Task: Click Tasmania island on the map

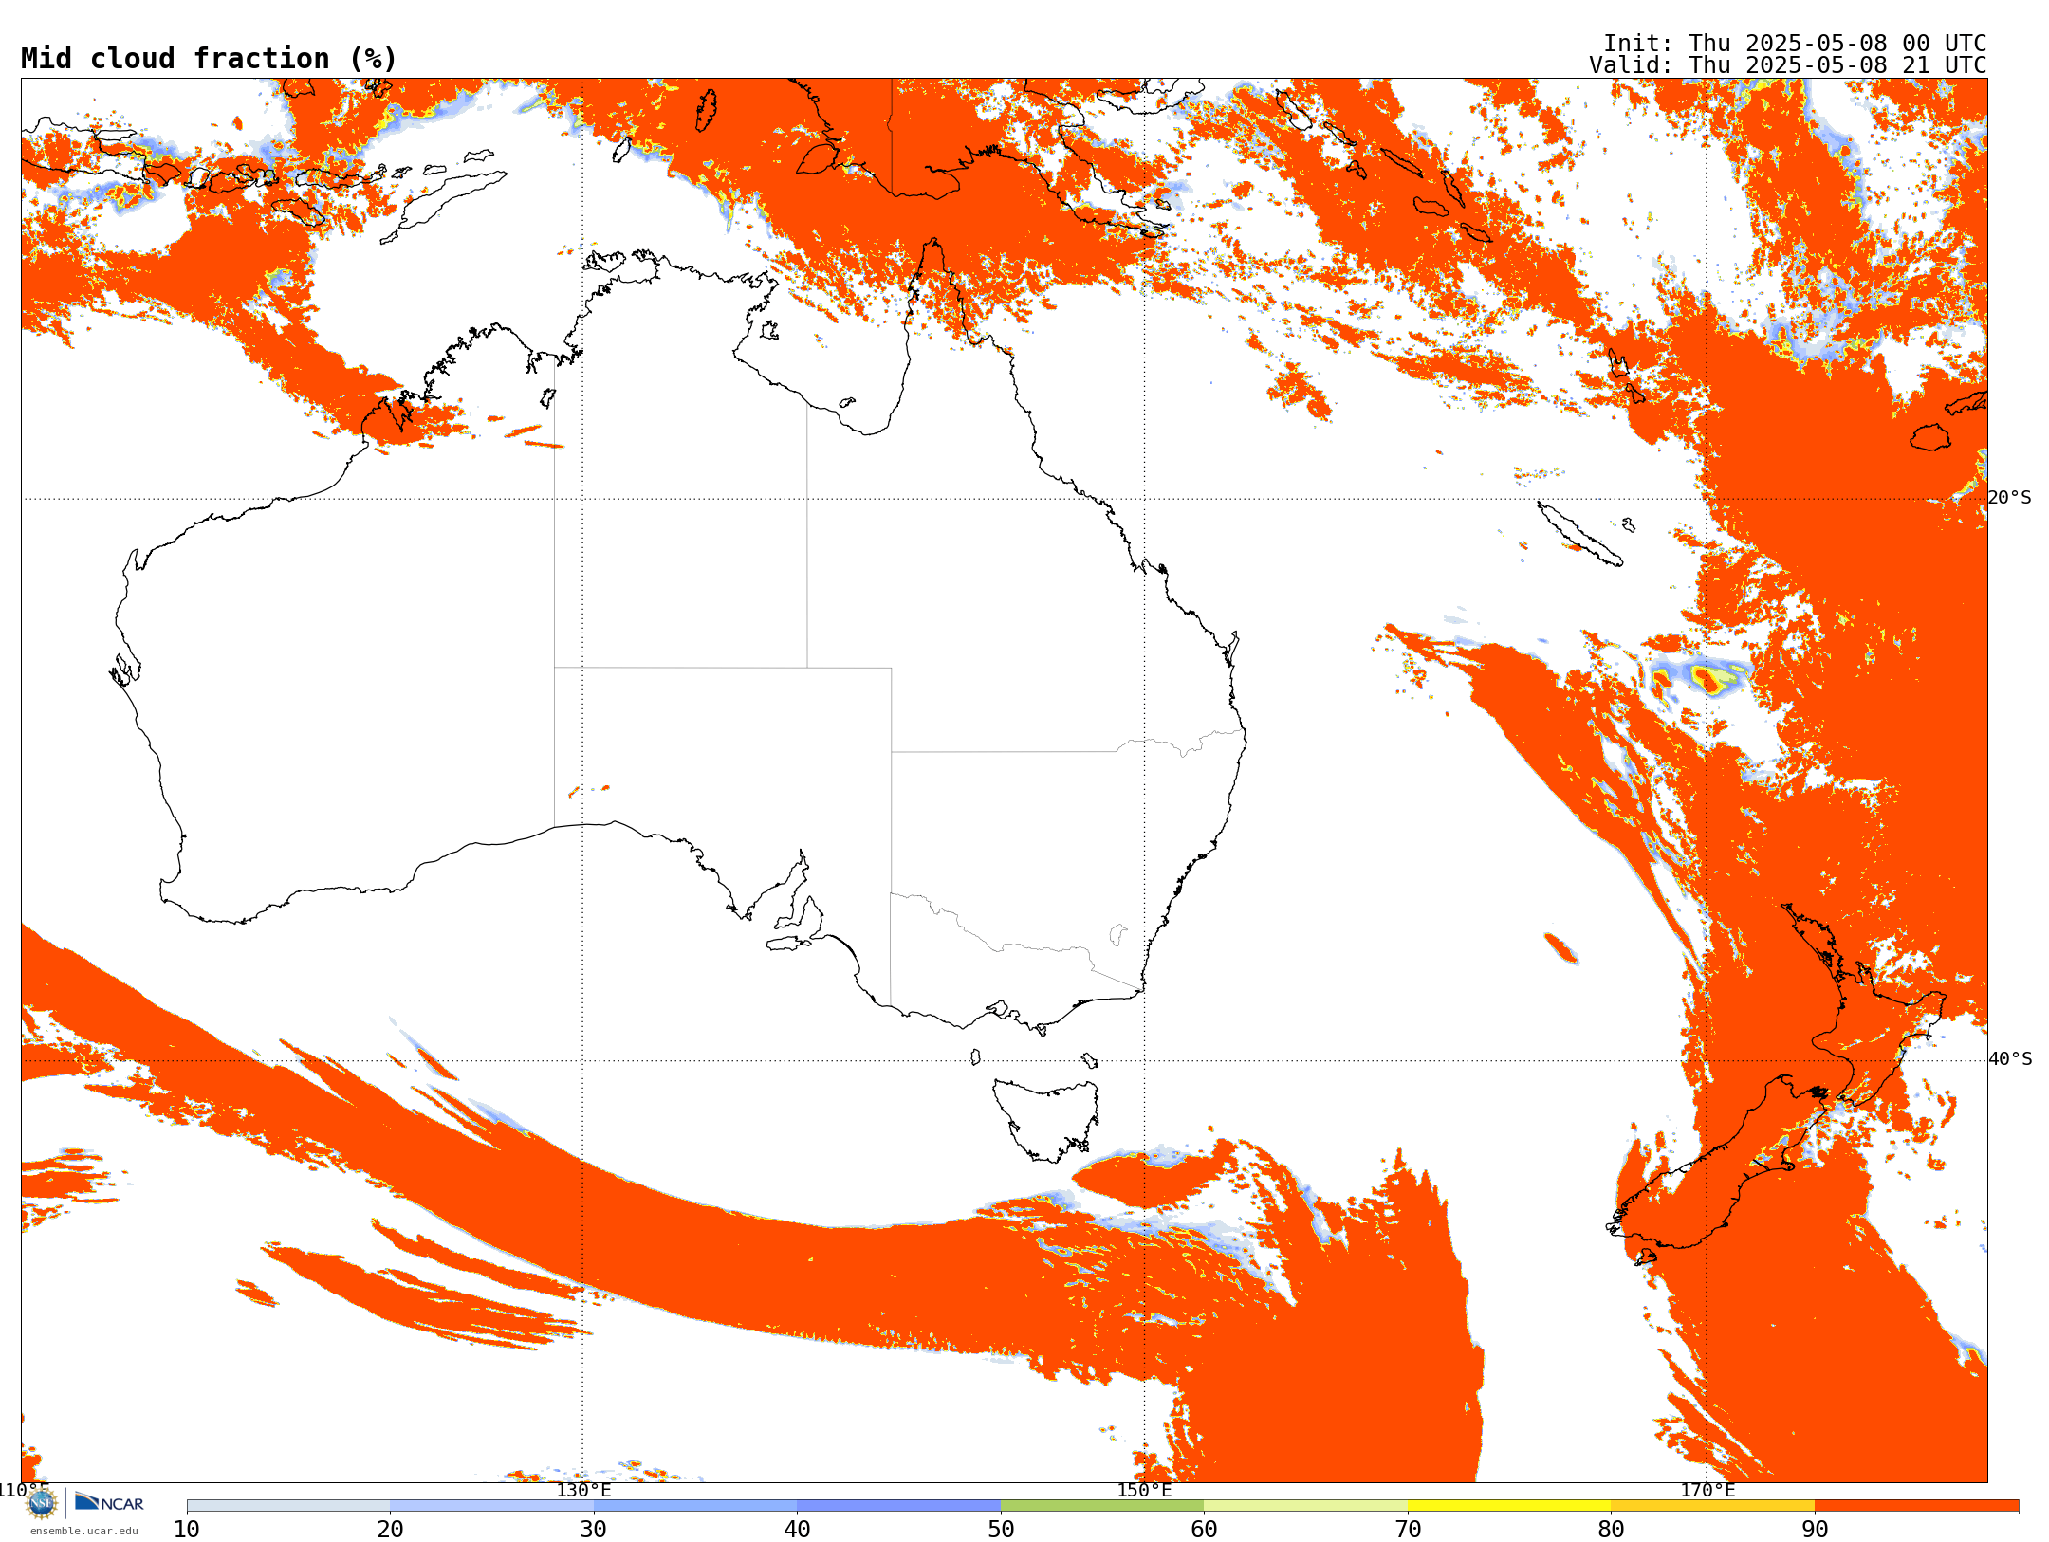Action: [x=1045, y=1119]
